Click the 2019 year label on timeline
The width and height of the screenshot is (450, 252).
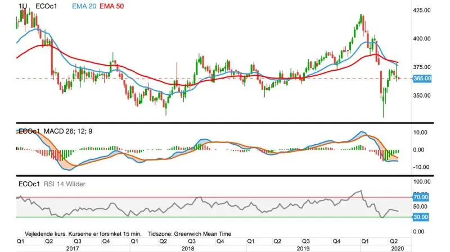[x=303, y=249]
